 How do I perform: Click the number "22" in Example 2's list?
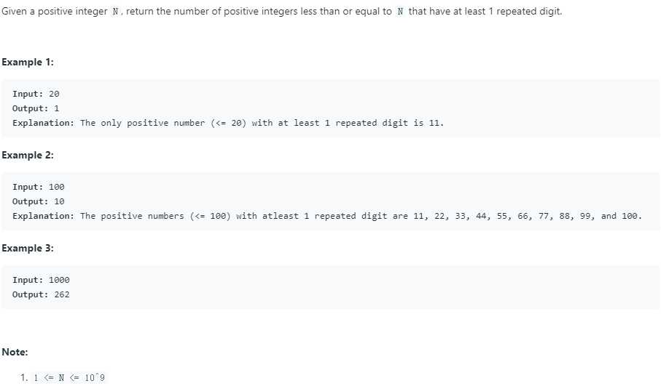pos(441,216)
